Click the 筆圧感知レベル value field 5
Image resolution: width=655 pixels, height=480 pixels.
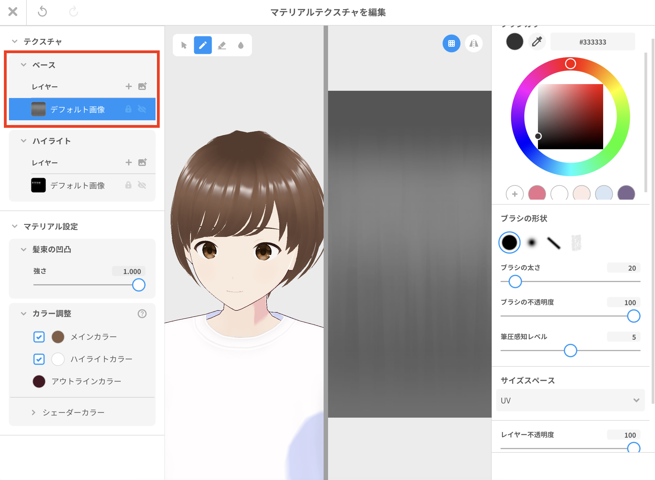[x=623, y=337]
